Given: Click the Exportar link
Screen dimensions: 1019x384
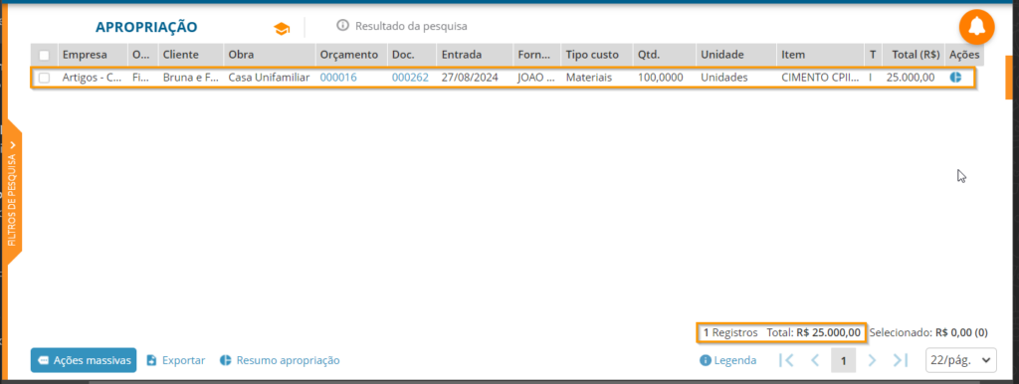Looking at the screenshot, I should (x=175, y=360).
